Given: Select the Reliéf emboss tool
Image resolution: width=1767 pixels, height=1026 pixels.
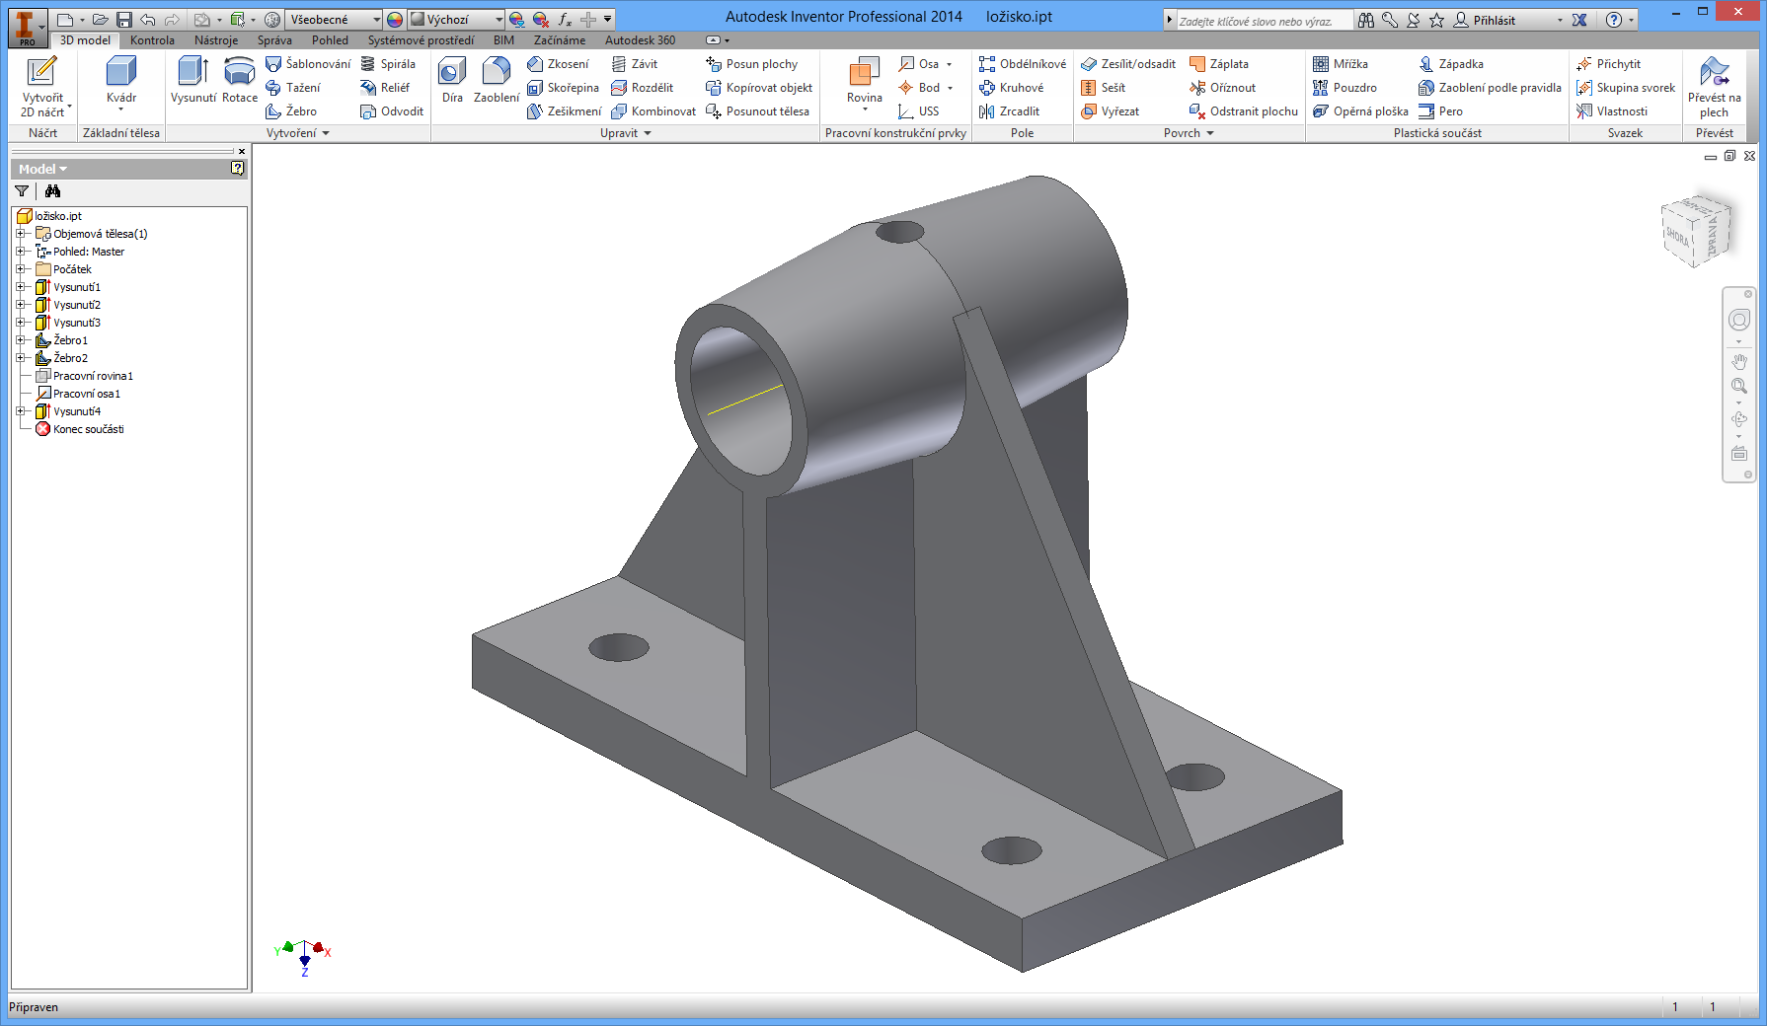Looking at the screenshot, I should 385,88.
